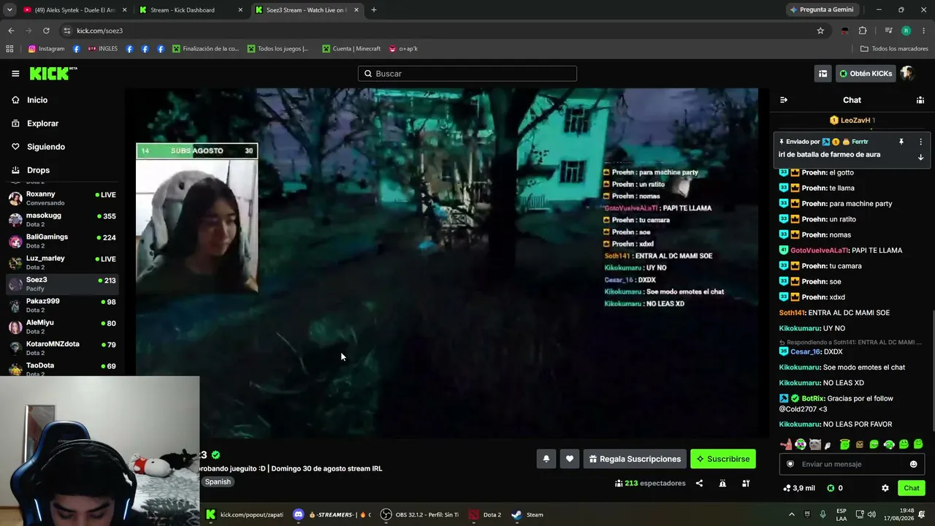Open the Chrome apps grid in bookmarks bar

pyautogui.click(x=9, y=49)
